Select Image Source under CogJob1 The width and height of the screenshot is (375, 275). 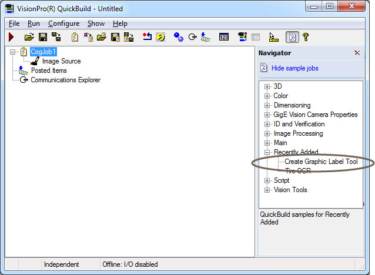pyautogui.click(x=61, y=61)
